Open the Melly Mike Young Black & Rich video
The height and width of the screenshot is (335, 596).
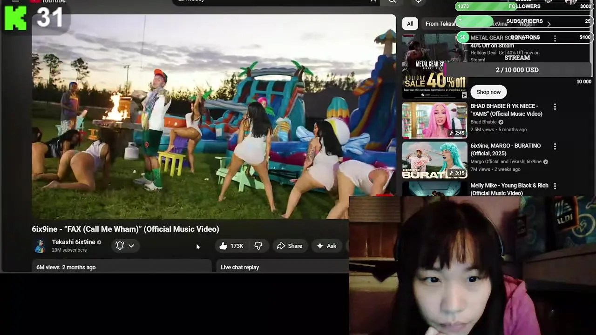click(509, 189)
